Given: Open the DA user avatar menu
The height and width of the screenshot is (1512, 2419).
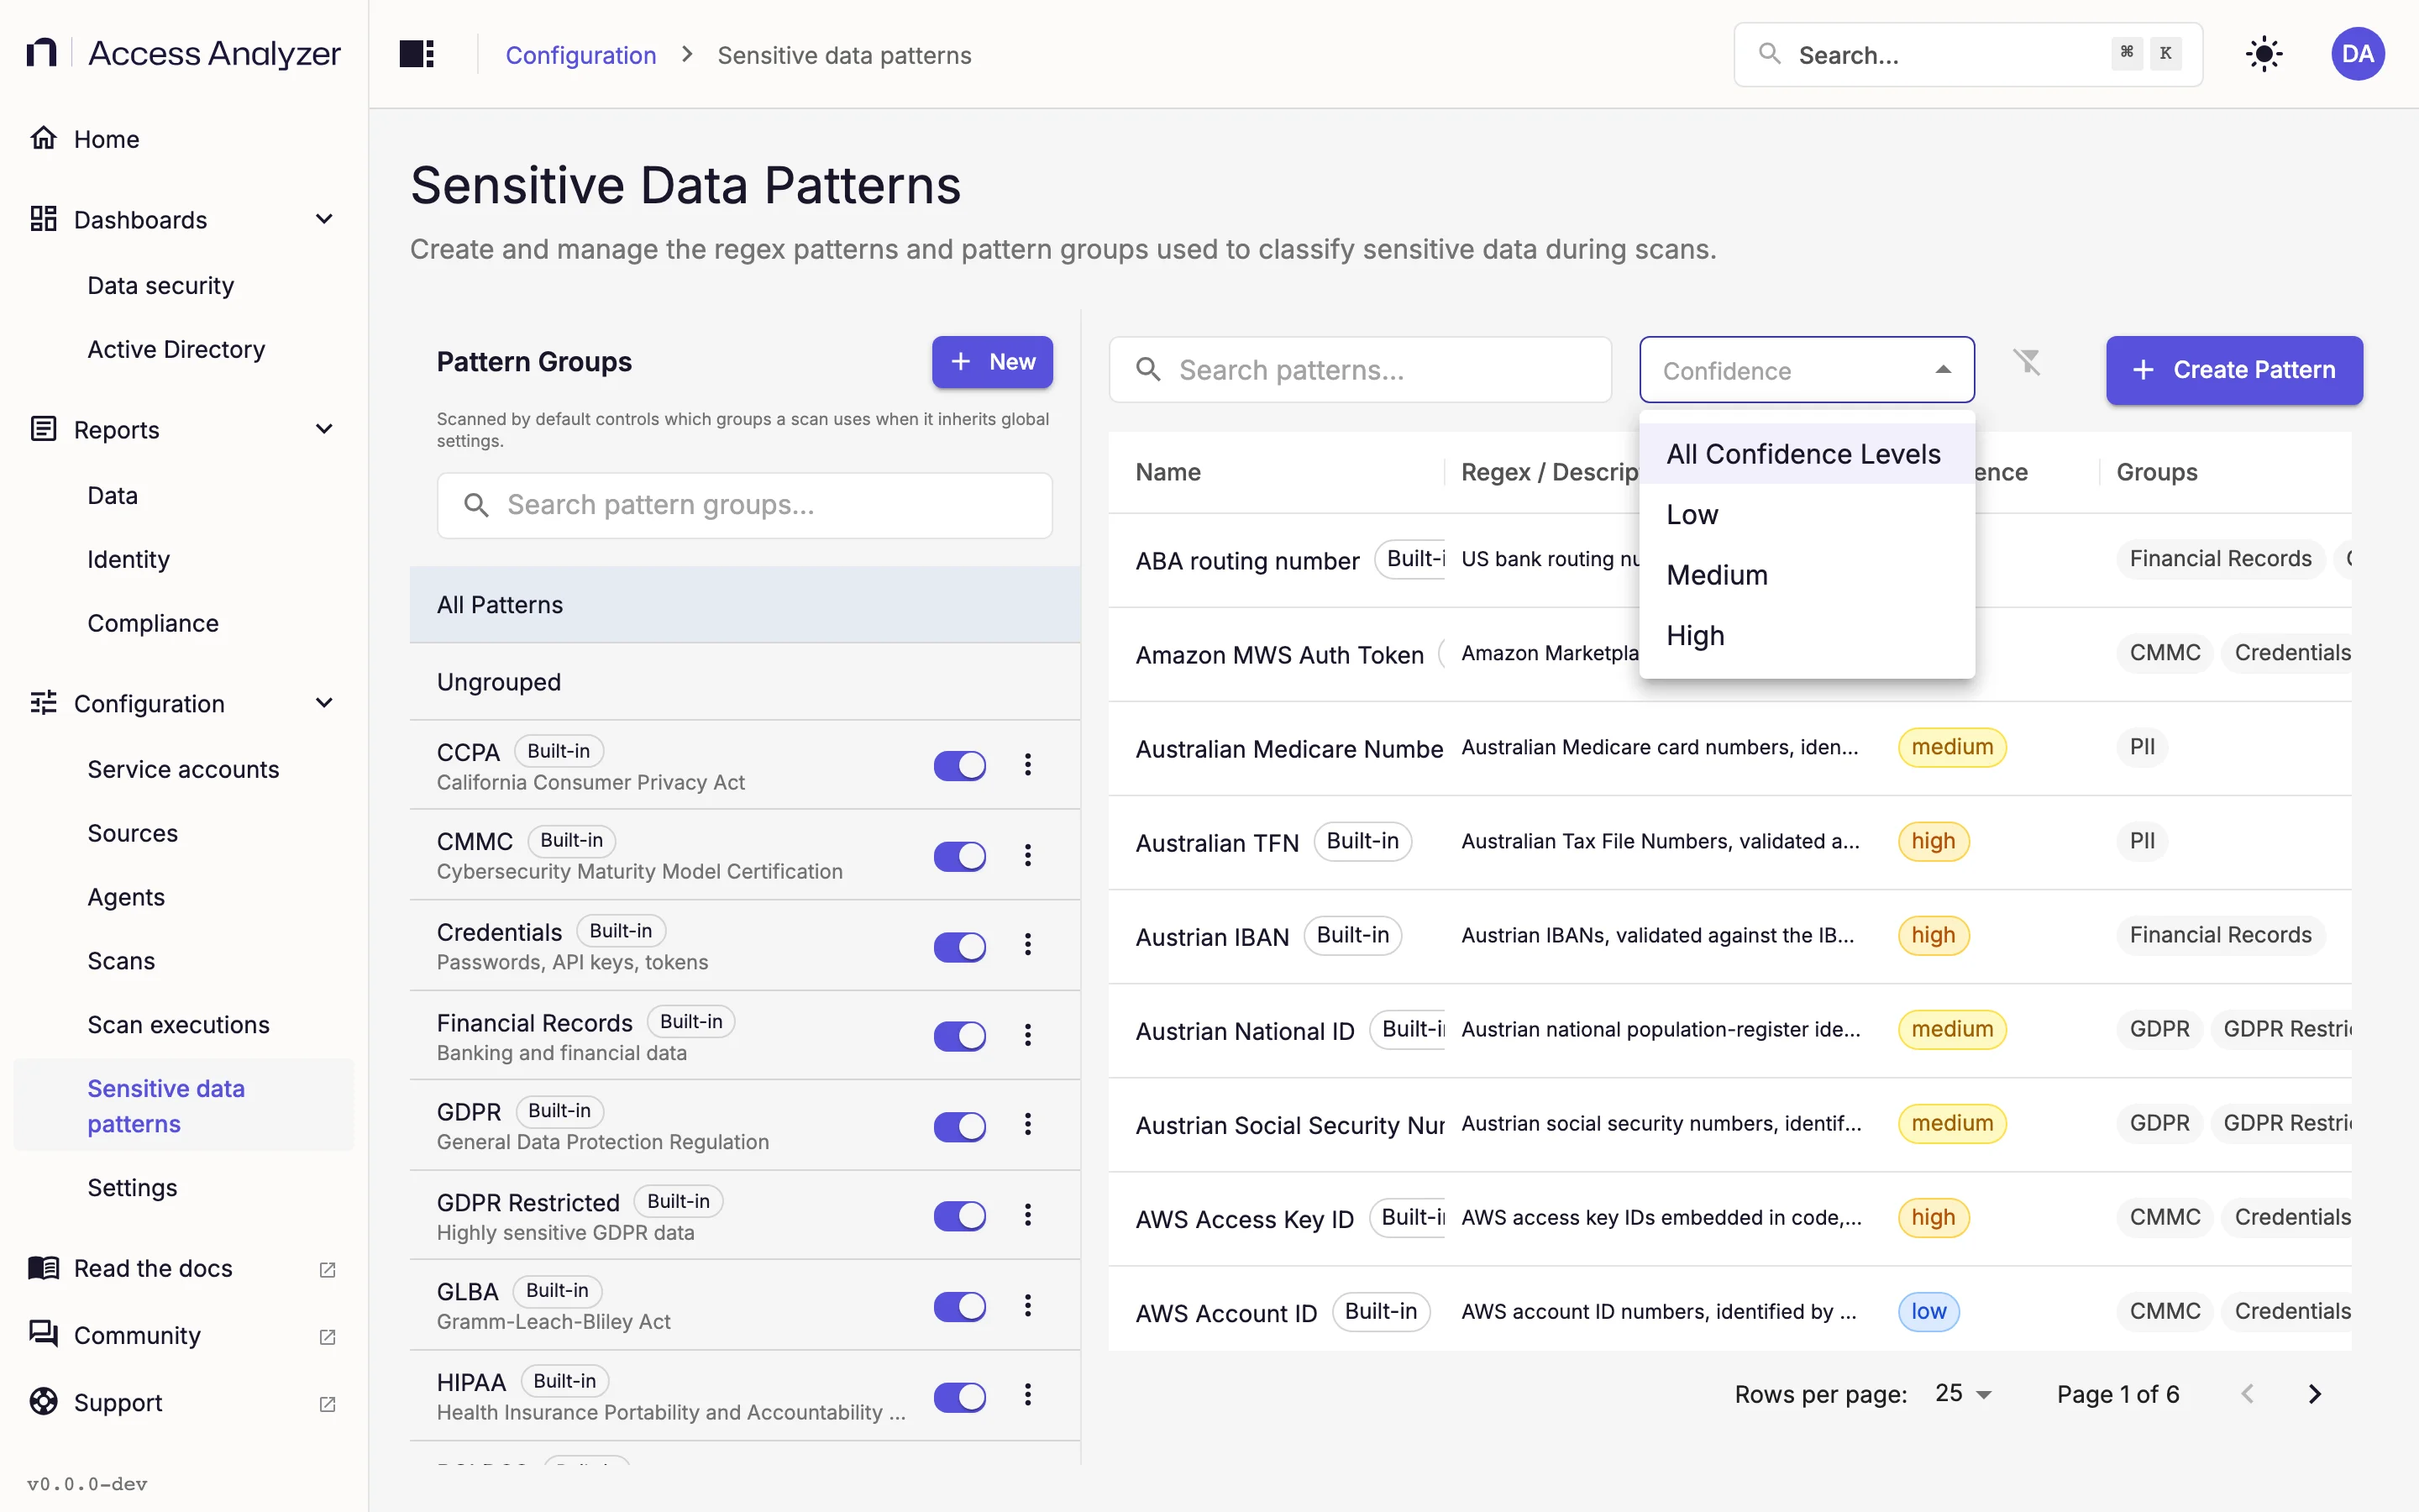Looking at the screenshot, I should [x=2357, y=54].
